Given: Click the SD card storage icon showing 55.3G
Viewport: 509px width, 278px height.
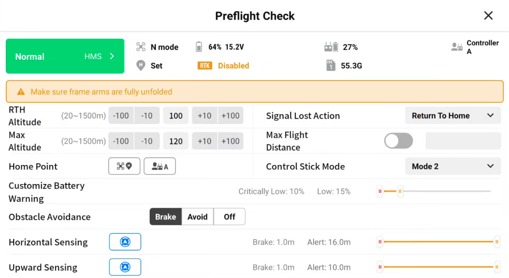Looking at the screenshot, I should [x=329, y=66].
